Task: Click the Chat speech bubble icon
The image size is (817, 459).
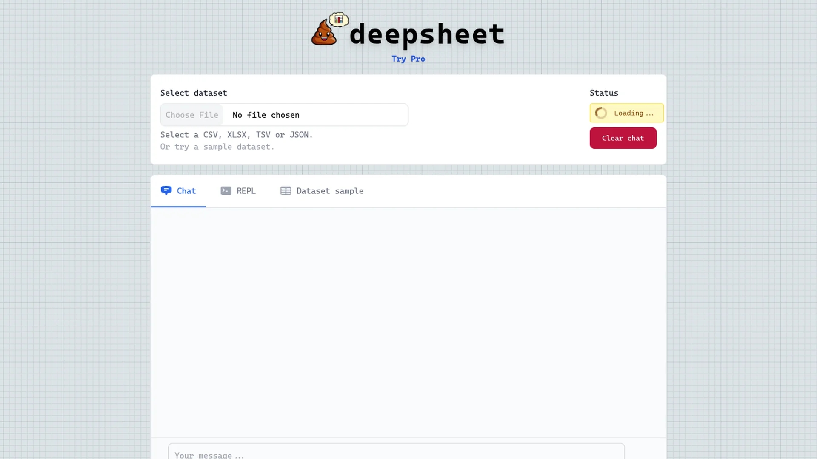Action: click(x=166, y=190)
